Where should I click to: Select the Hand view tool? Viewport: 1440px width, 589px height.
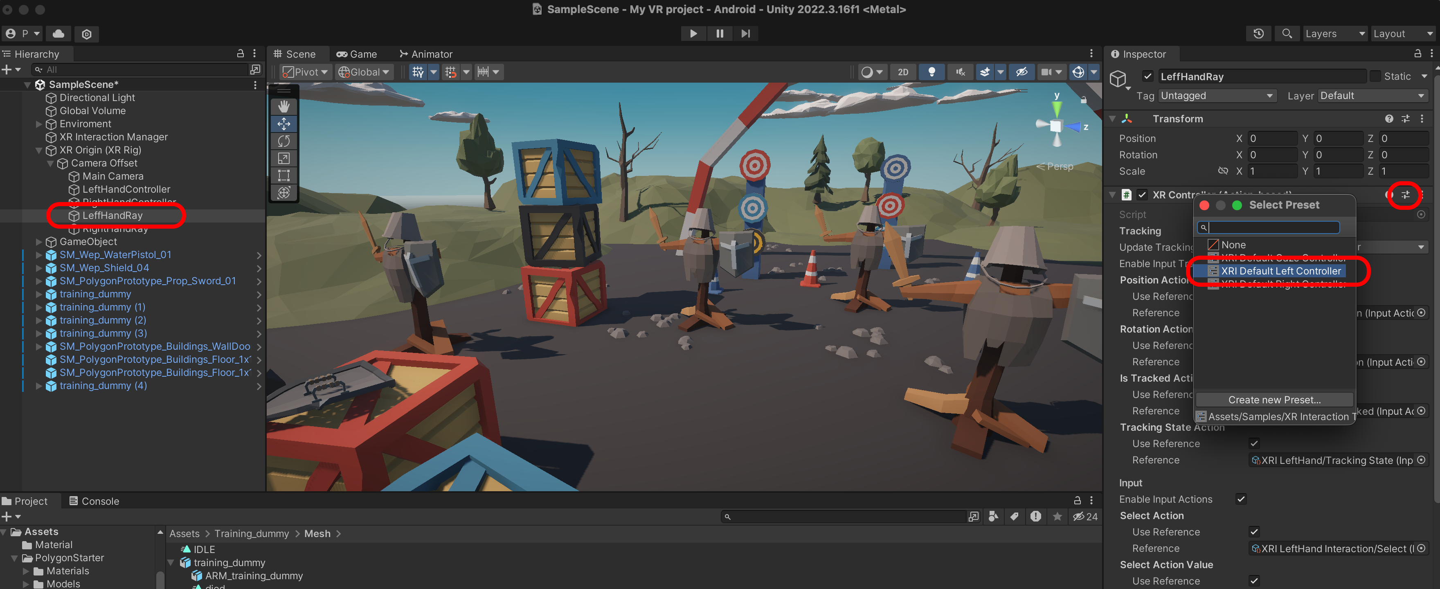pos(283,106)
